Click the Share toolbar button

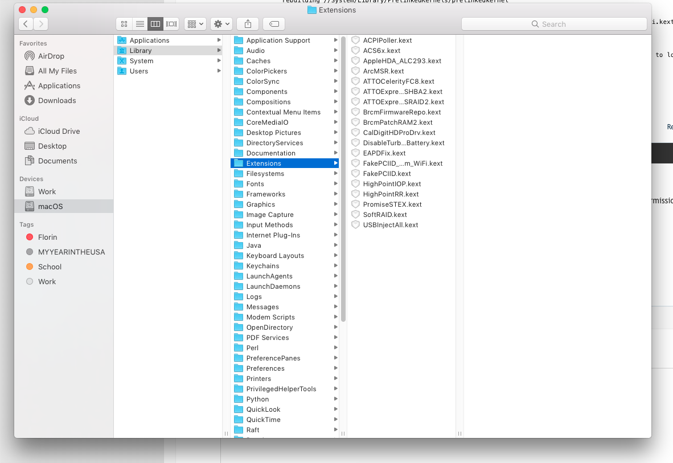(x=248, y=24)
